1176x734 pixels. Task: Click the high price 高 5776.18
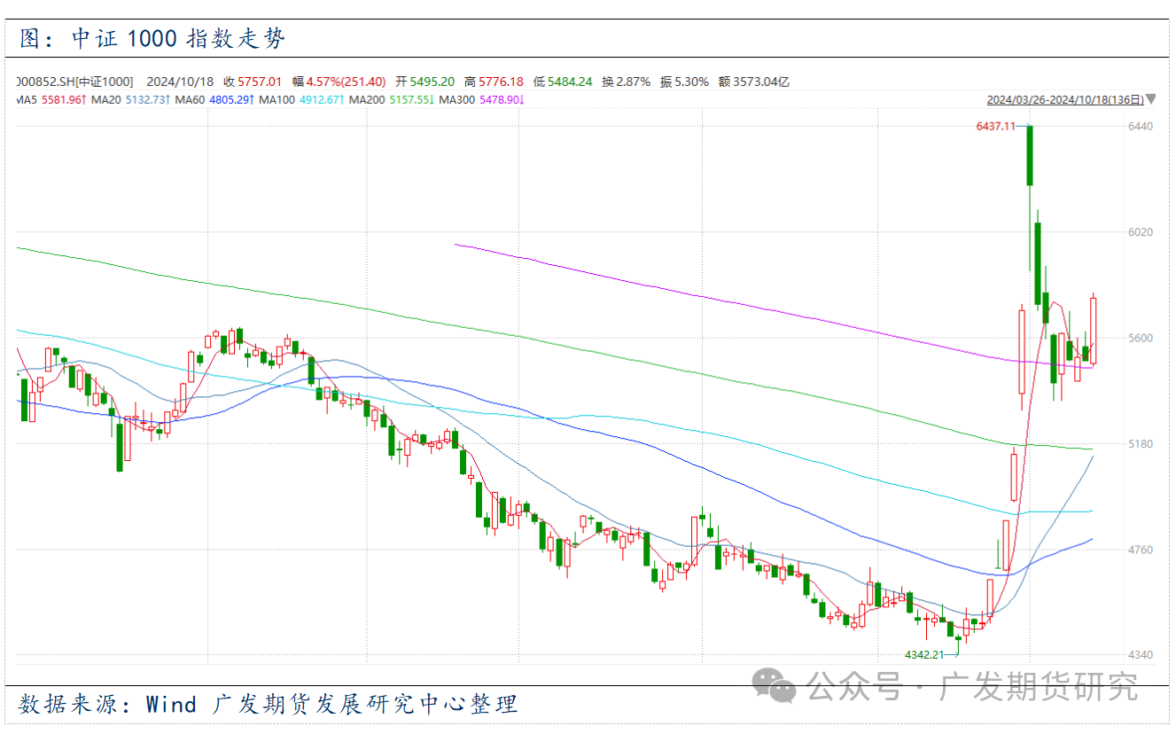pyautogui.click(x=494, y=82)
